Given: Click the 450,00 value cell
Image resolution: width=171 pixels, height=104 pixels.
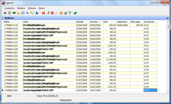Looking at the screenshot, I should 110,66.
